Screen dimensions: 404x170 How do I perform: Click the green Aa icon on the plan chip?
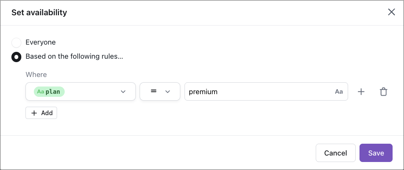41,92
